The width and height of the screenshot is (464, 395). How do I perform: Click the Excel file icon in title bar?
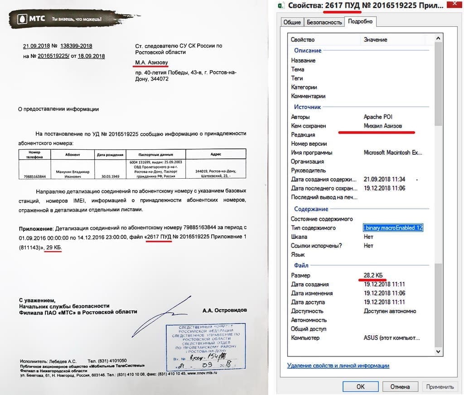281,5
